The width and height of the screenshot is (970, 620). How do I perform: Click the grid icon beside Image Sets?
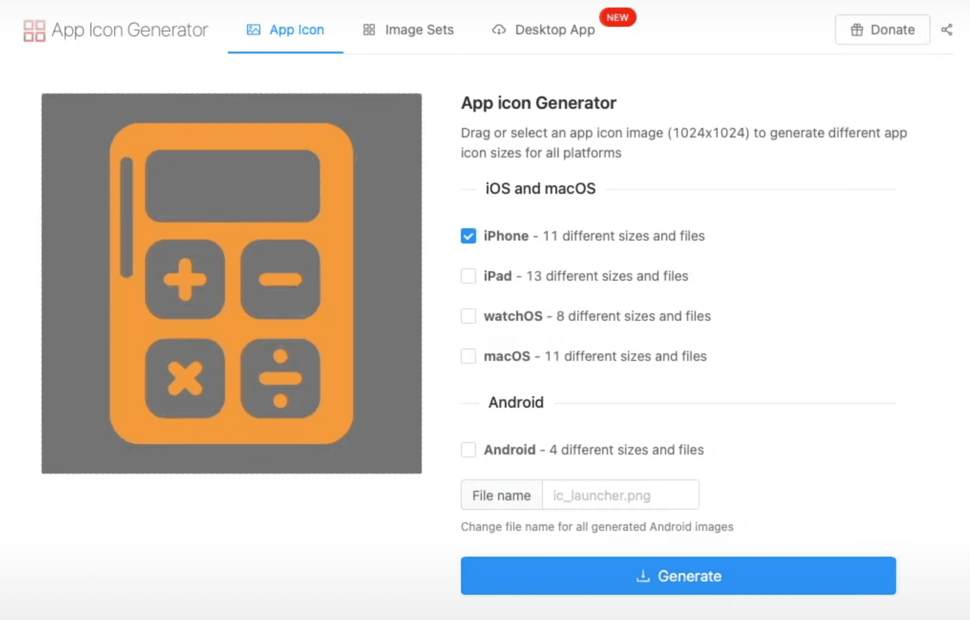click(x=369, y=30)
